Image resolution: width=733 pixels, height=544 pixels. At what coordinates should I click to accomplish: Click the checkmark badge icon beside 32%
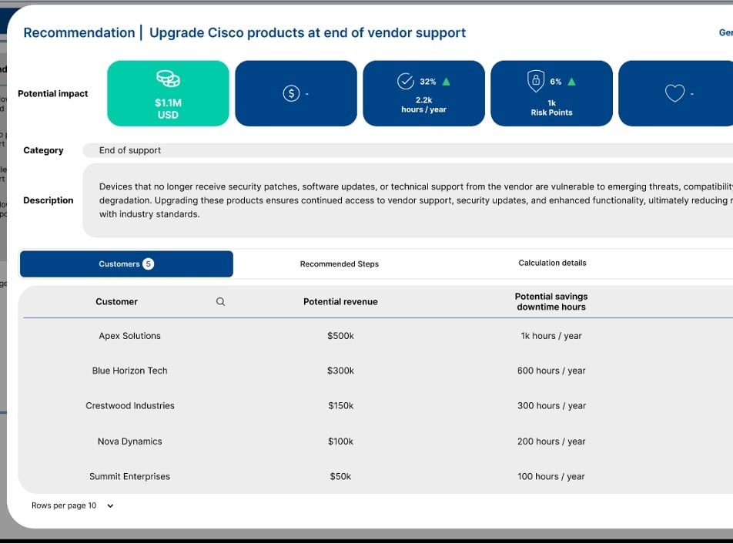click(x=405, y=81)
